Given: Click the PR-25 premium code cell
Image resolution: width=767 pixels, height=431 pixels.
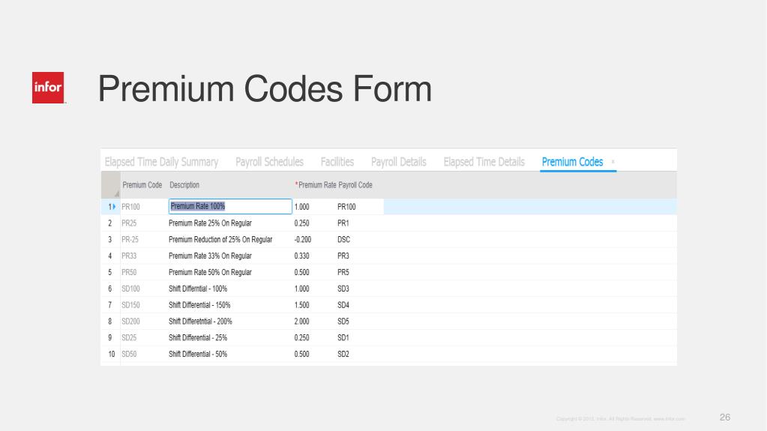Looking at the screenshot, I should point(130,240).
